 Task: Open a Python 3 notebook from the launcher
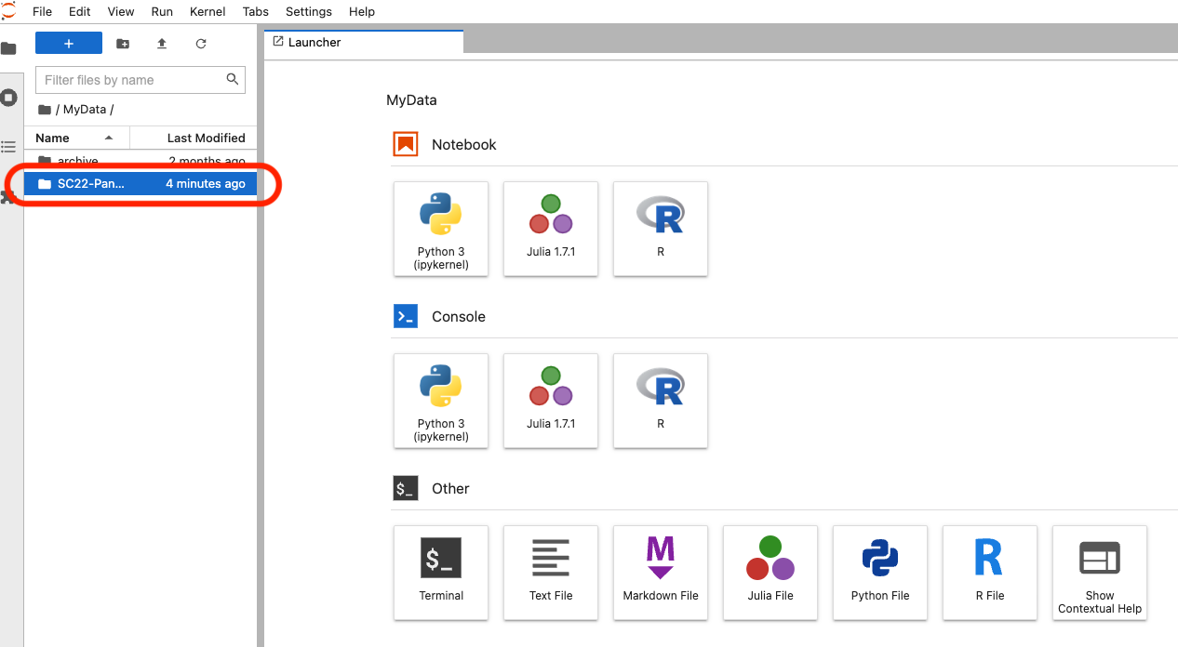(x=441, y=229)
